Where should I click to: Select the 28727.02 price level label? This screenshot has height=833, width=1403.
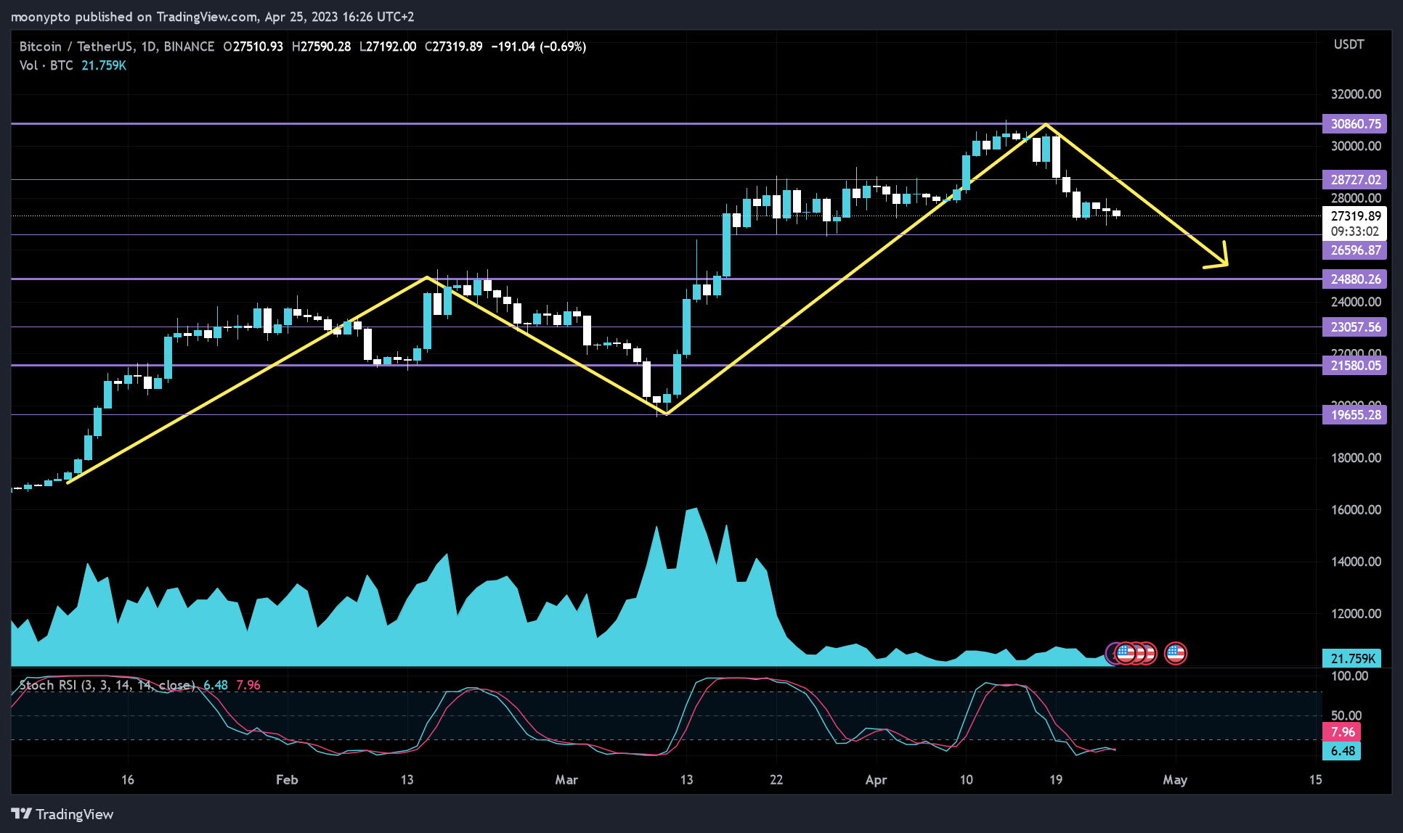point(1354,179)
